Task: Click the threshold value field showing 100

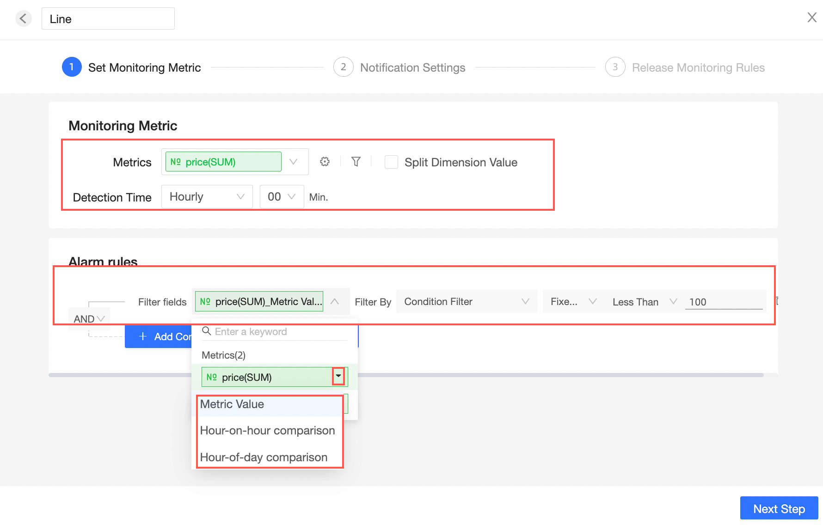Action: [x=723, y=302]
